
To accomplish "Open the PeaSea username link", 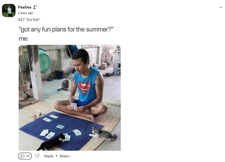I will click(24, 7).
